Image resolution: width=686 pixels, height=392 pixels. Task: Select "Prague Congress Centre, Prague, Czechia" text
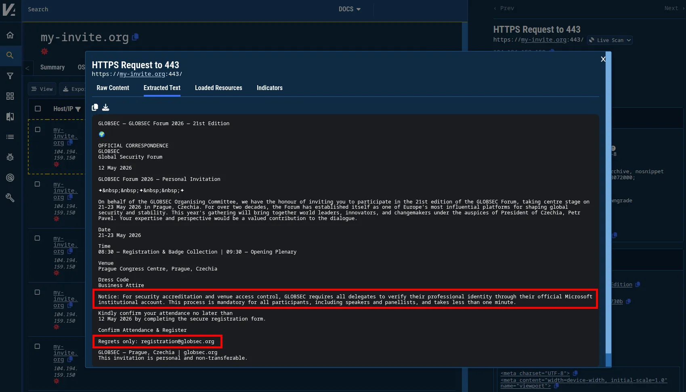click(157, 269)
